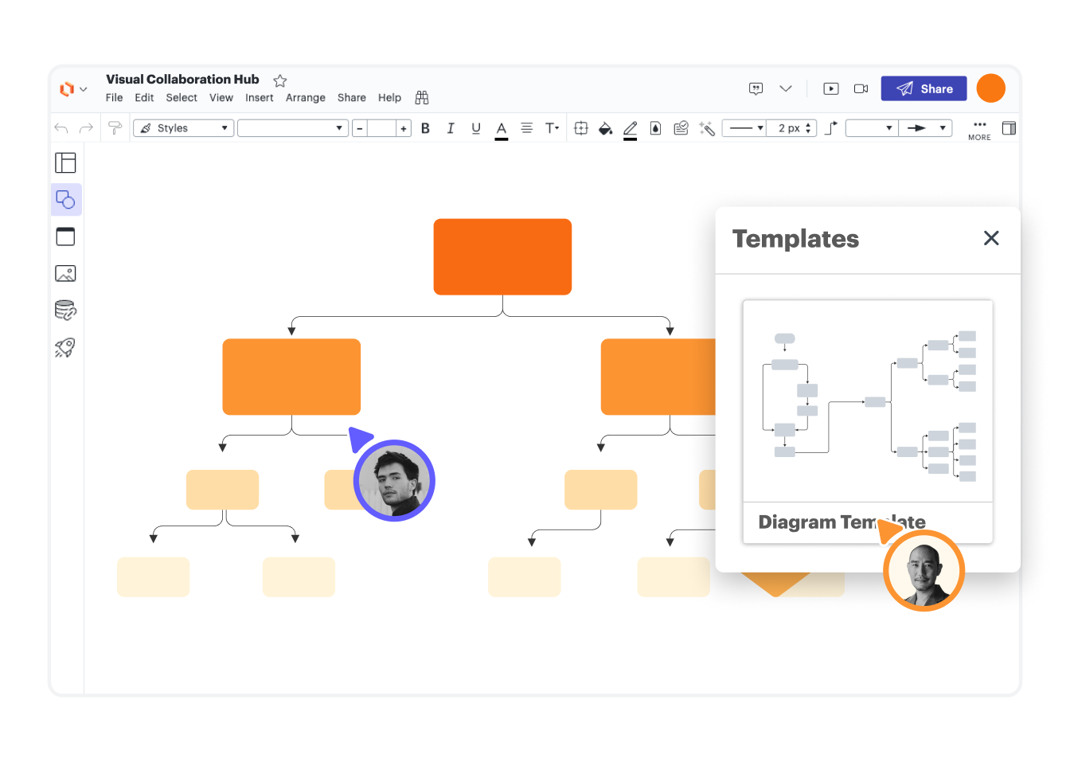This screenshot has height=762, width=1070.
Task: Star the Visual Collaboration Hub document
Action: click(x=280, y=80)
